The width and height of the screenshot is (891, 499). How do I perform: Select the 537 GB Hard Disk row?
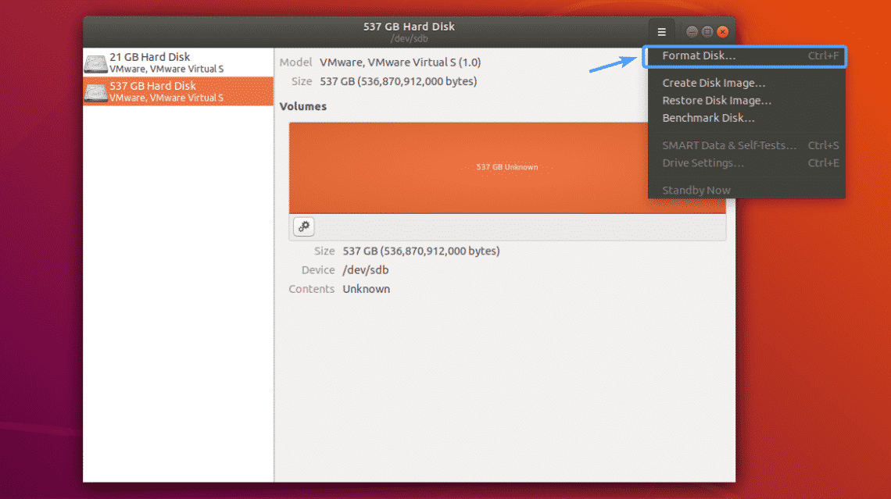click(178, 91)
